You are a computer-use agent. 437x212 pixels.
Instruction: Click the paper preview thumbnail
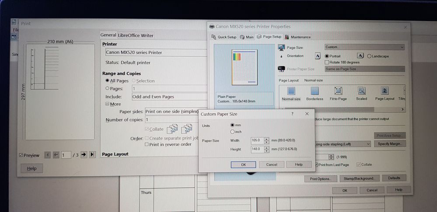[x=245, y=67]
